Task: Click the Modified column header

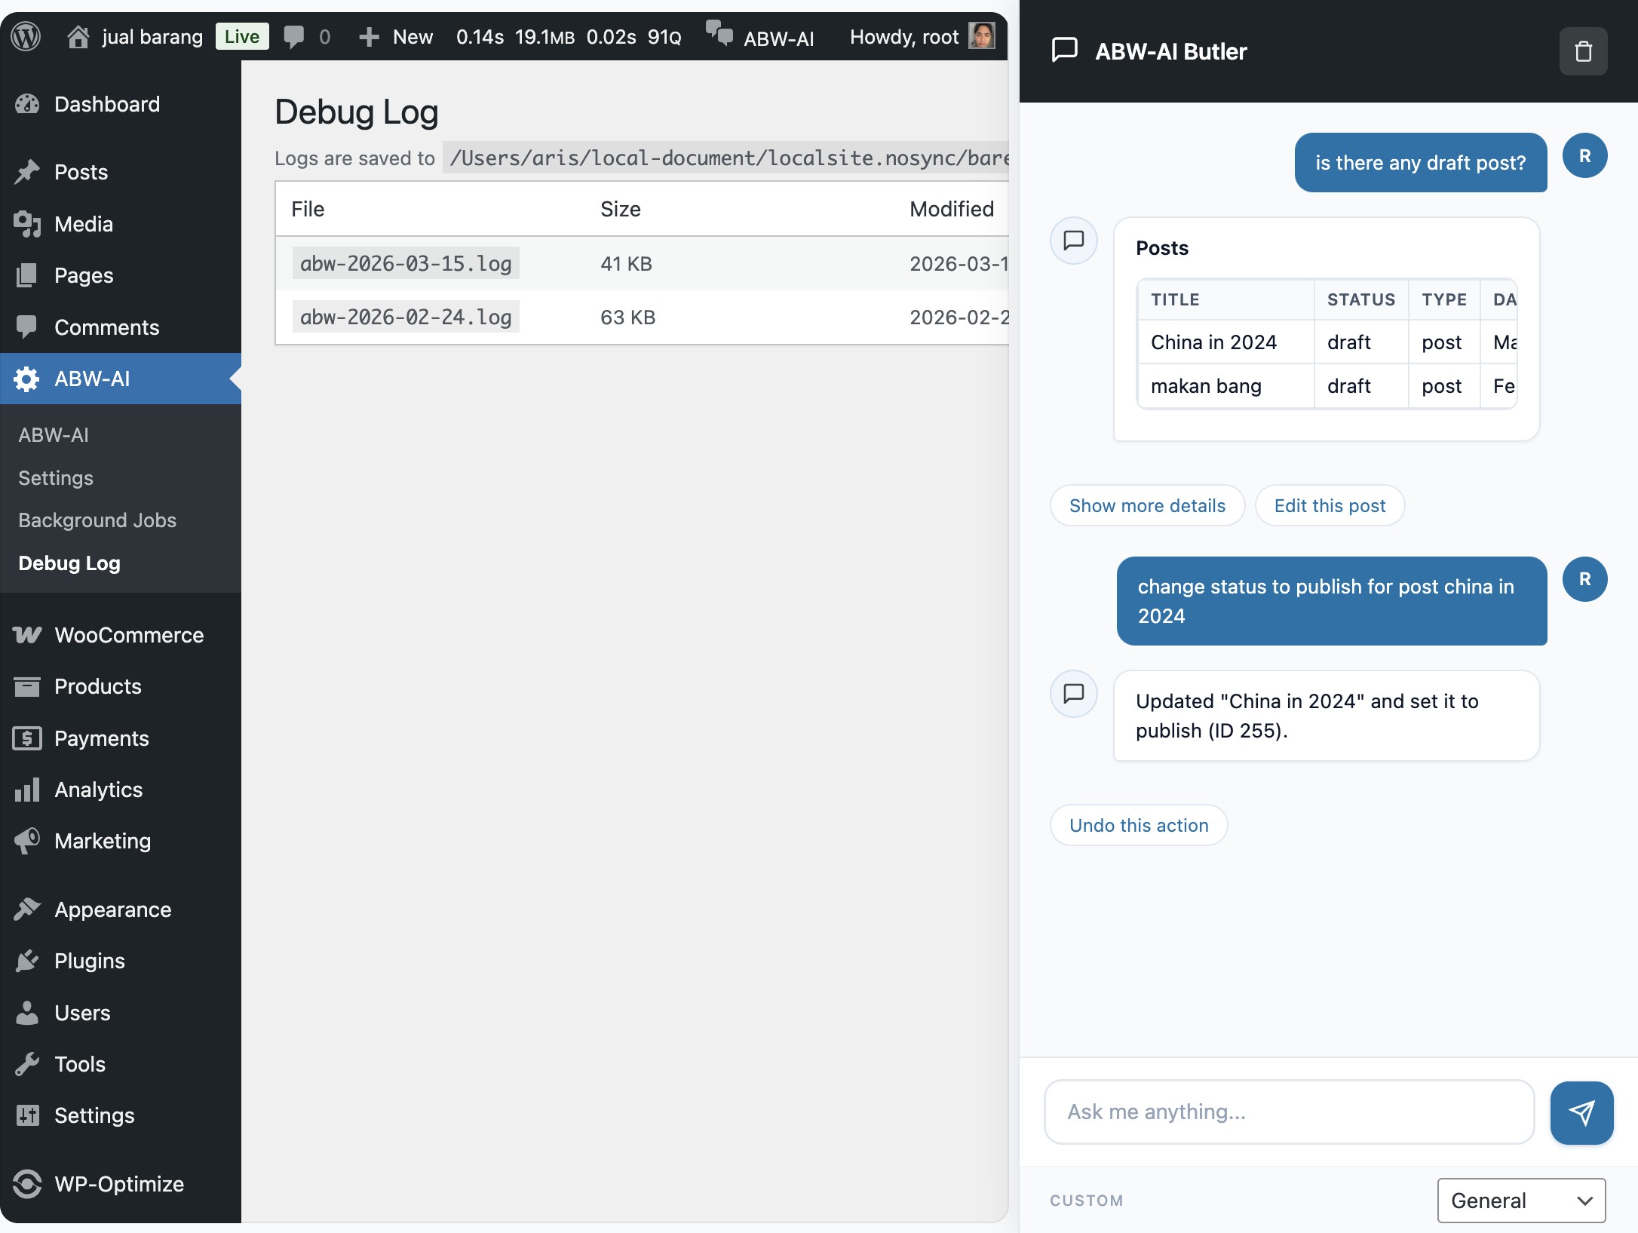Action: point(952,209)
